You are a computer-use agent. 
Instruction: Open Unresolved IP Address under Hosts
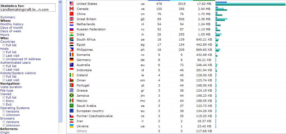tap(23, 59)
